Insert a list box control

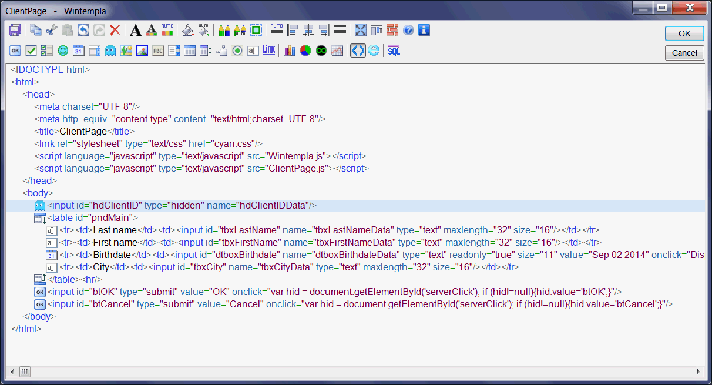pos(174,51)
